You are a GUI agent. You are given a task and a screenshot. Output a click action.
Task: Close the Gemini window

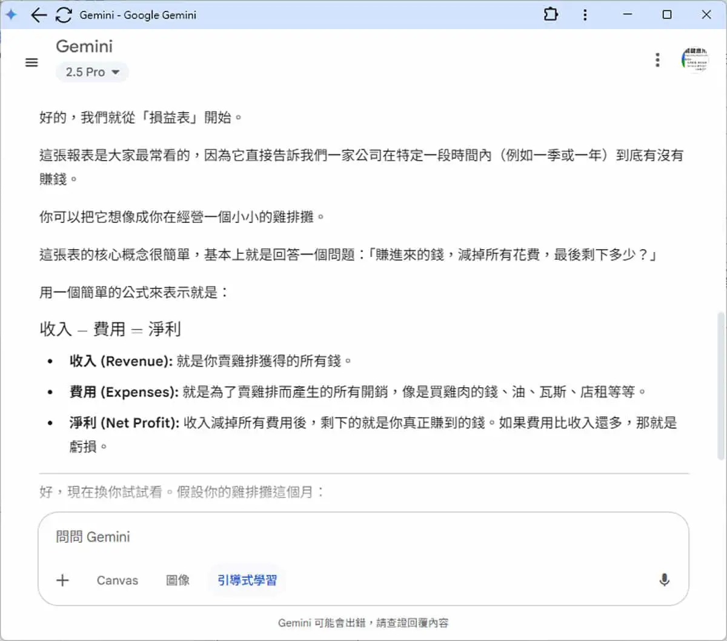click(x=706, y=15)
